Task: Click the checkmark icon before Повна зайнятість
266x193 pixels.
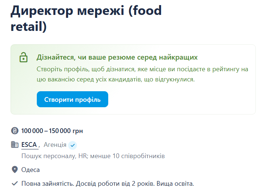Action: pos(15,184)
